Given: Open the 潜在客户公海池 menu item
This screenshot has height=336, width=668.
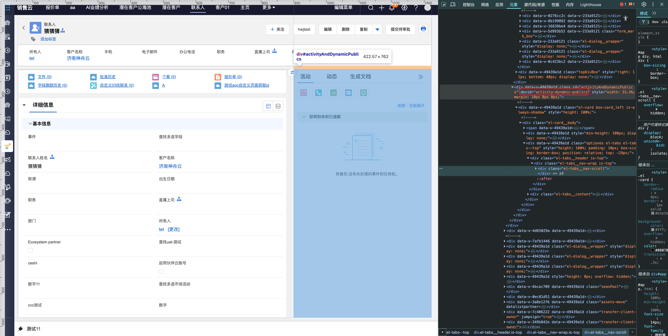Looking at the screenshot, I should click(135, 7).
